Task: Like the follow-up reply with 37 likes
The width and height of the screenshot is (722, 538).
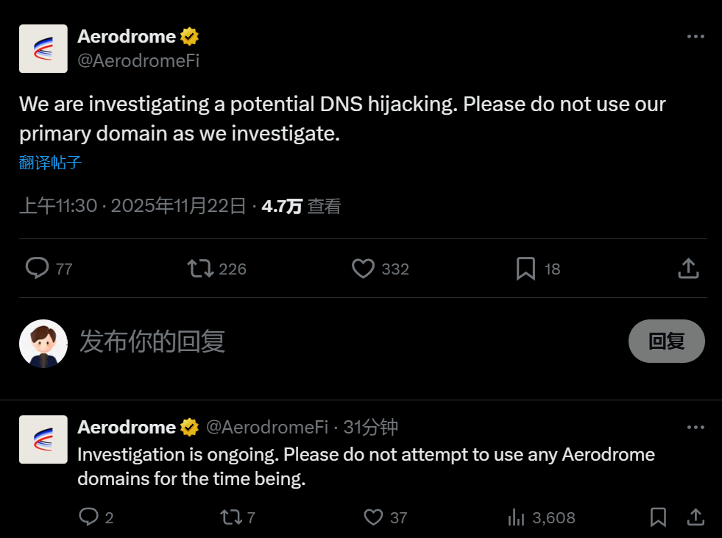Action: 375,517
